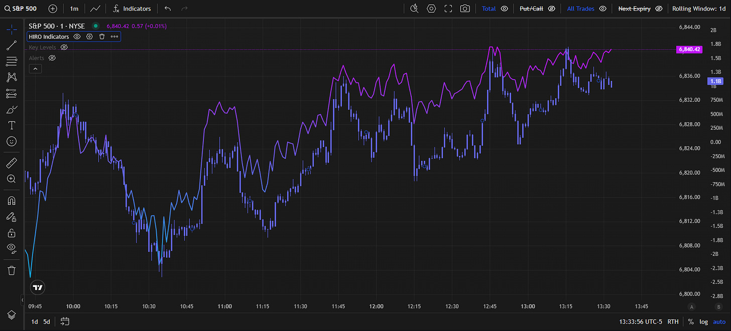The image size is (731, 331).
Task: Enable log scale on price axis
Action: click(x=704, y=321)
